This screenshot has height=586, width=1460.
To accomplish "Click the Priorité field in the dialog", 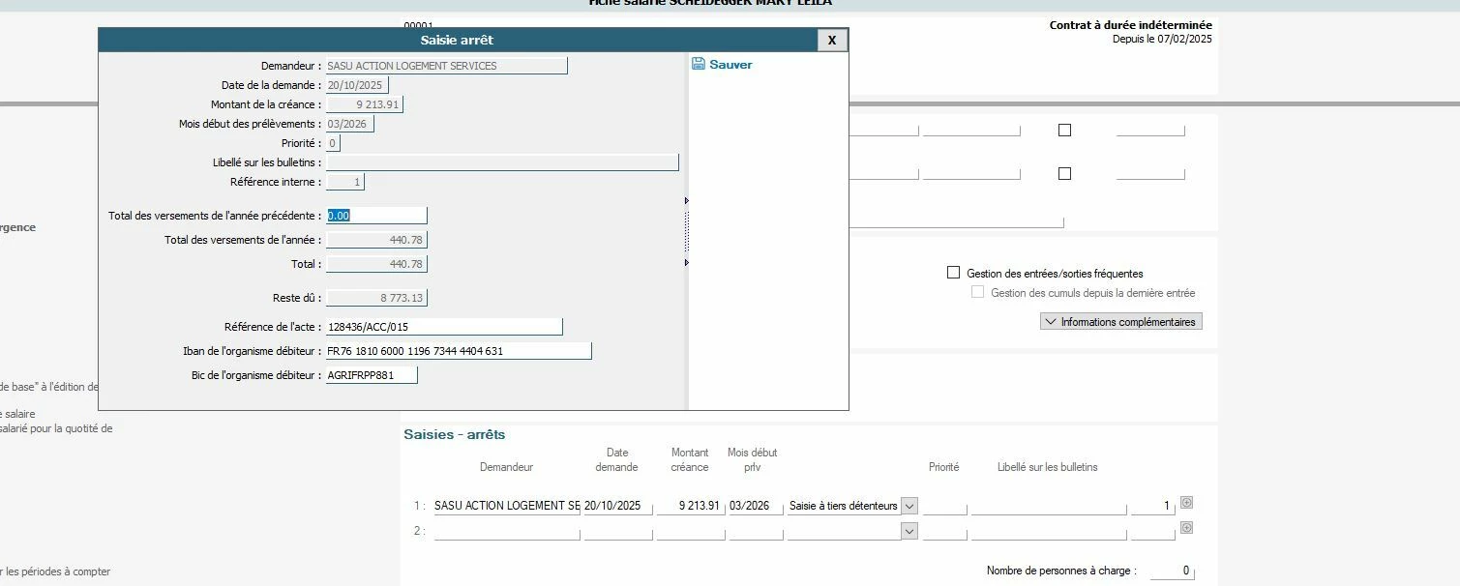I will [333, 143].
